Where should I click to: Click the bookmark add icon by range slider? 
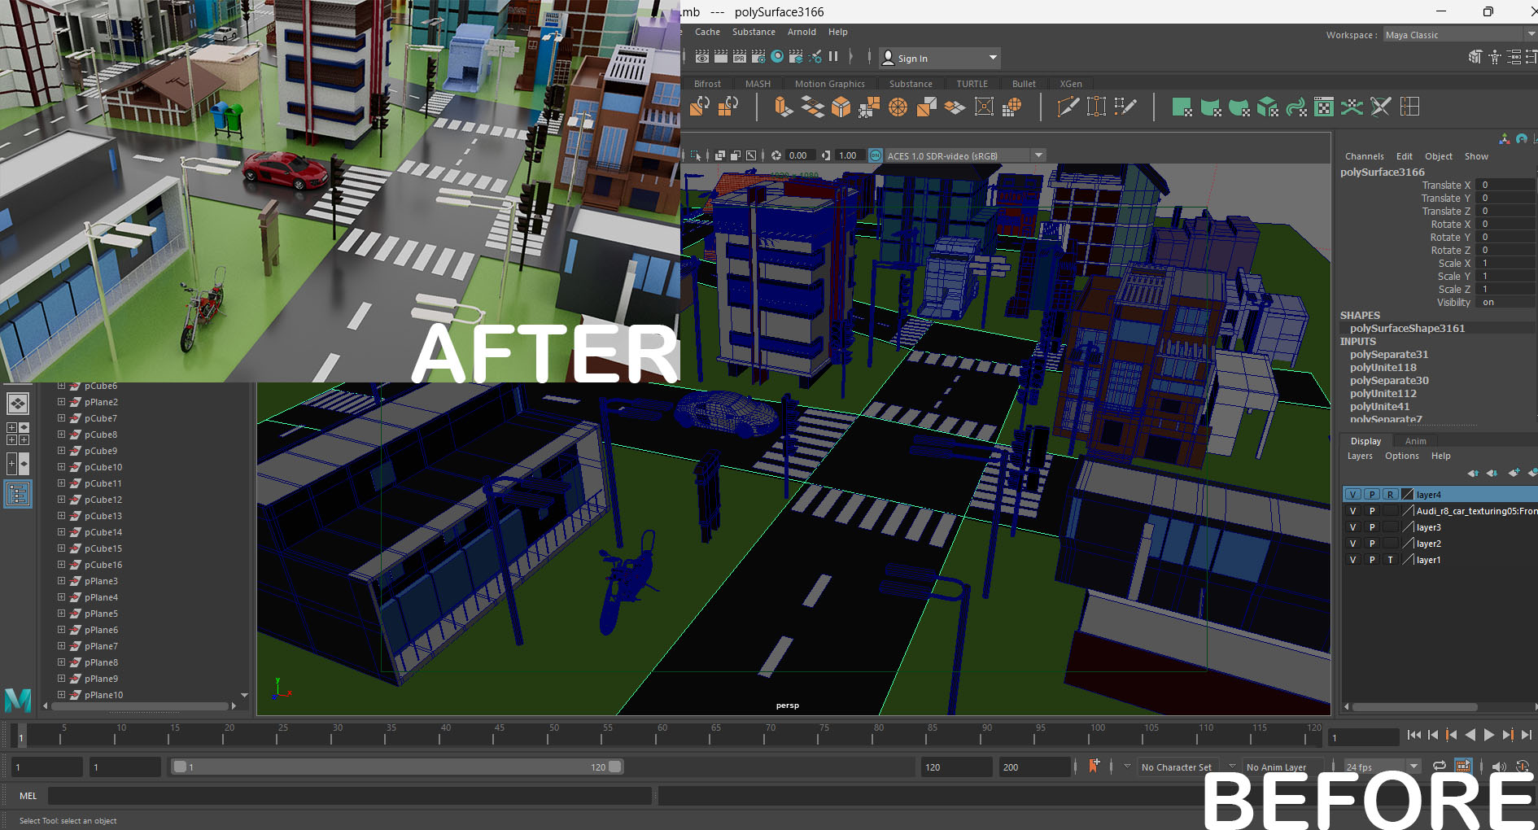pyautogui.click(x=1095, y=766)
